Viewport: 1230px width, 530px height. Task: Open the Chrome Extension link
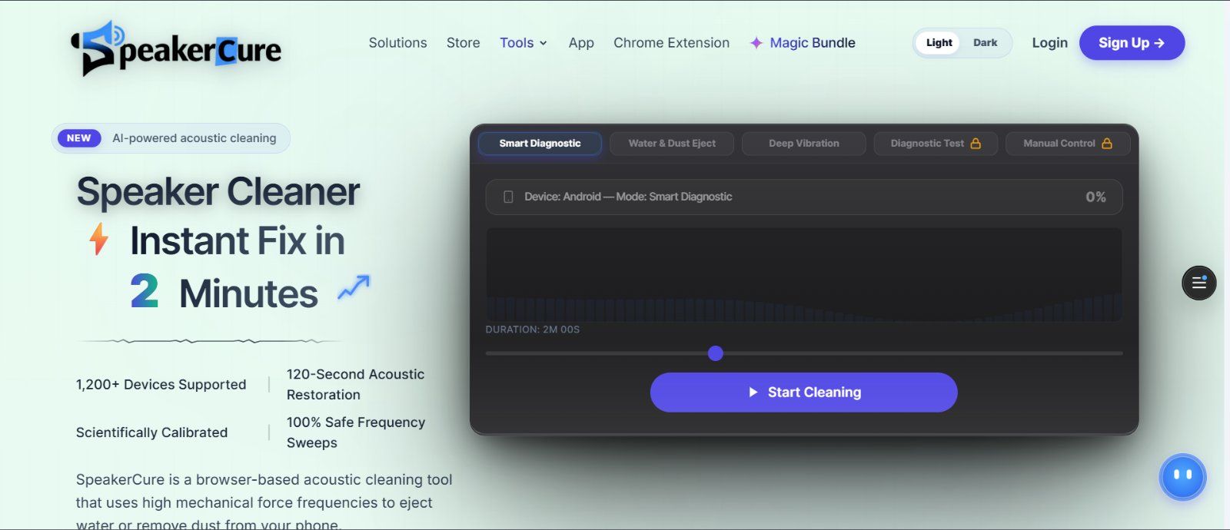[x=671, y=43]
